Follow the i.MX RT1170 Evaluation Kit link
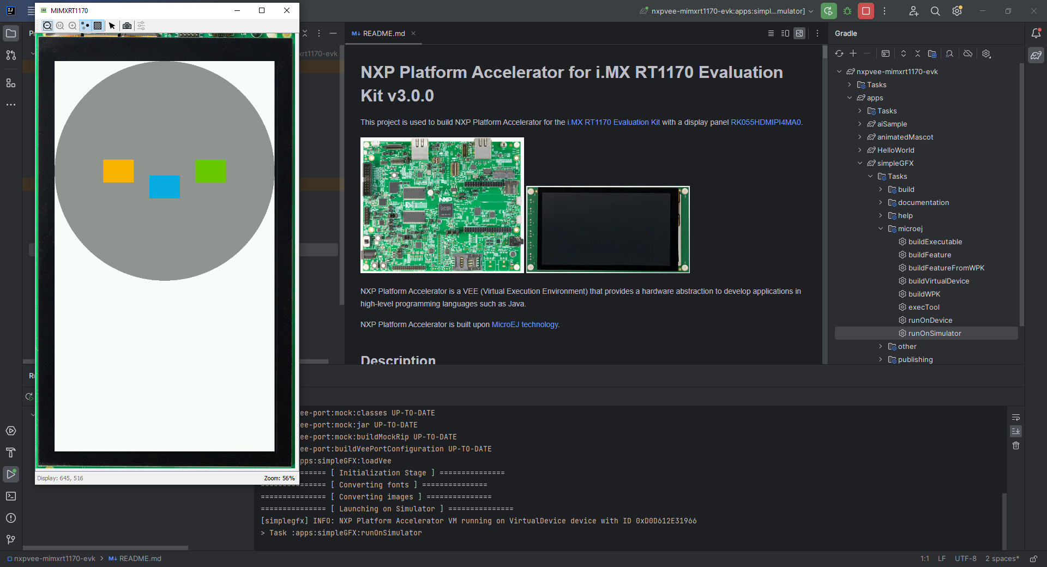 tap(613, 122)
